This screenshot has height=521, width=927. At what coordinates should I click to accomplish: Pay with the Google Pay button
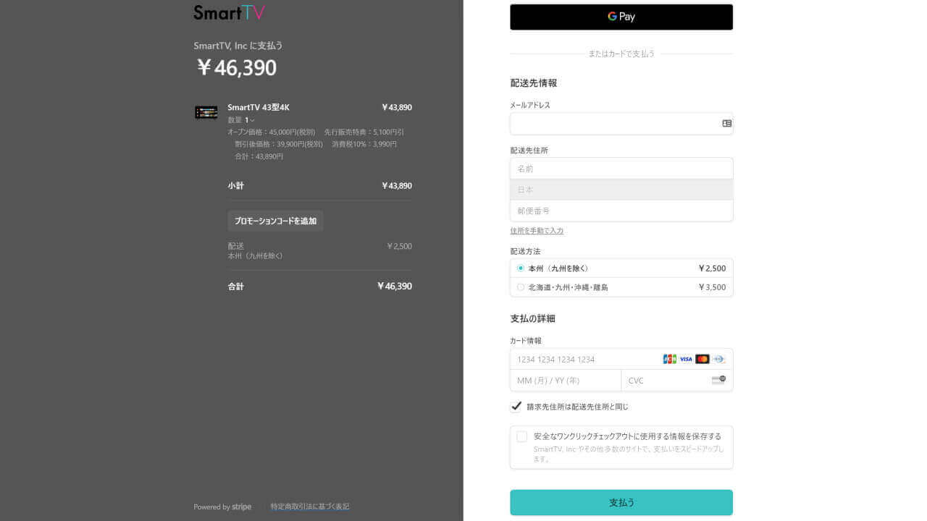[x=621, y=17]
